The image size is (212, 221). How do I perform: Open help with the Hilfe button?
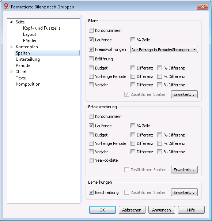pos(191,210)
